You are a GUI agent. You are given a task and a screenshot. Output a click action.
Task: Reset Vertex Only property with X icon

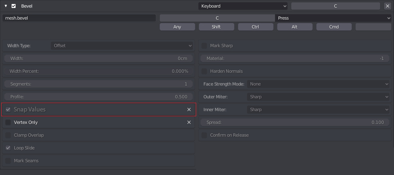pos(189,122)
